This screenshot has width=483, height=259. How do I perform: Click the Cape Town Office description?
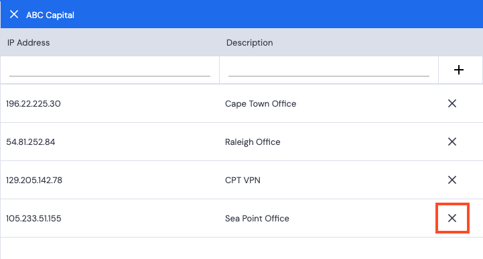(x=261, y=104)
